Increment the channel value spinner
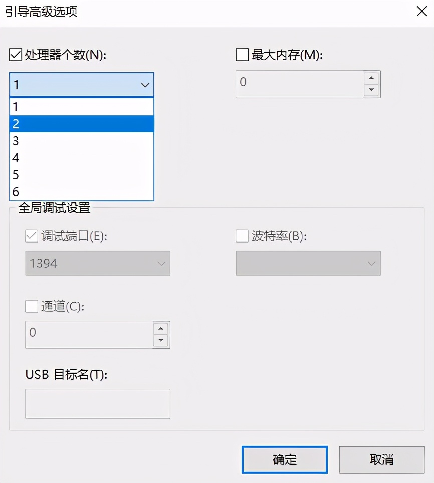 161,328
